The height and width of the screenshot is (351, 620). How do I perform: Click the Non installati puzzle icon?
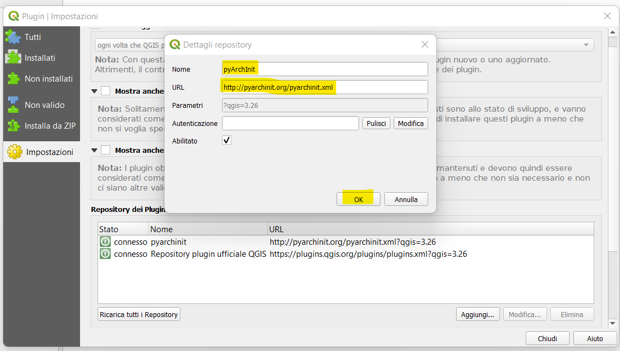[x=13, y=78]
